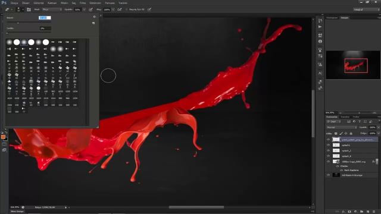Open layer opacity dropdown arrow
The height and width of the screenshot is (214, 381).
(379, 127)
